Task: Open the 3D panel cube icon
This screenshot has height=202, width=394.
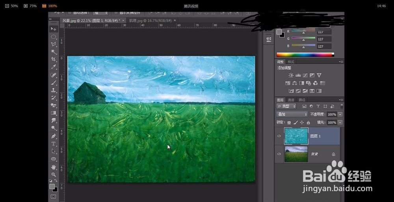Action: pos(269,39)
